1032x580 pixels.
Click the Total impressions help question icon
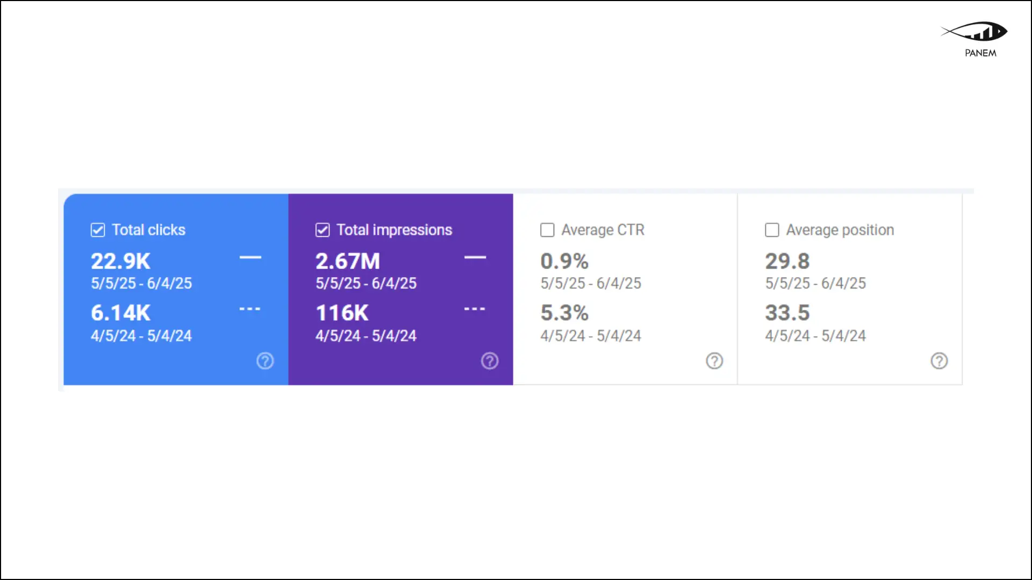click(x=490, y=361)
